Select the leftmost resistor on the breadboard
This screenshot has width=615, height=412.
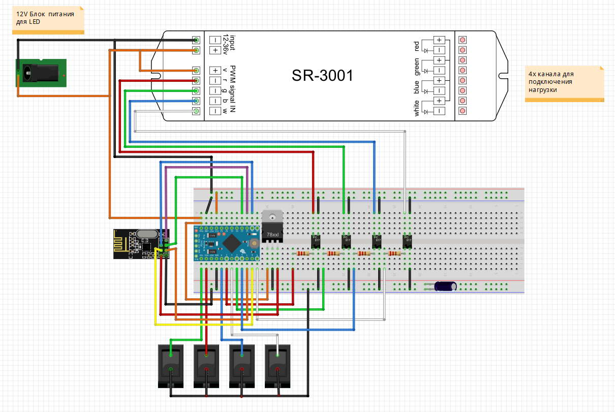tap(303, 253)
